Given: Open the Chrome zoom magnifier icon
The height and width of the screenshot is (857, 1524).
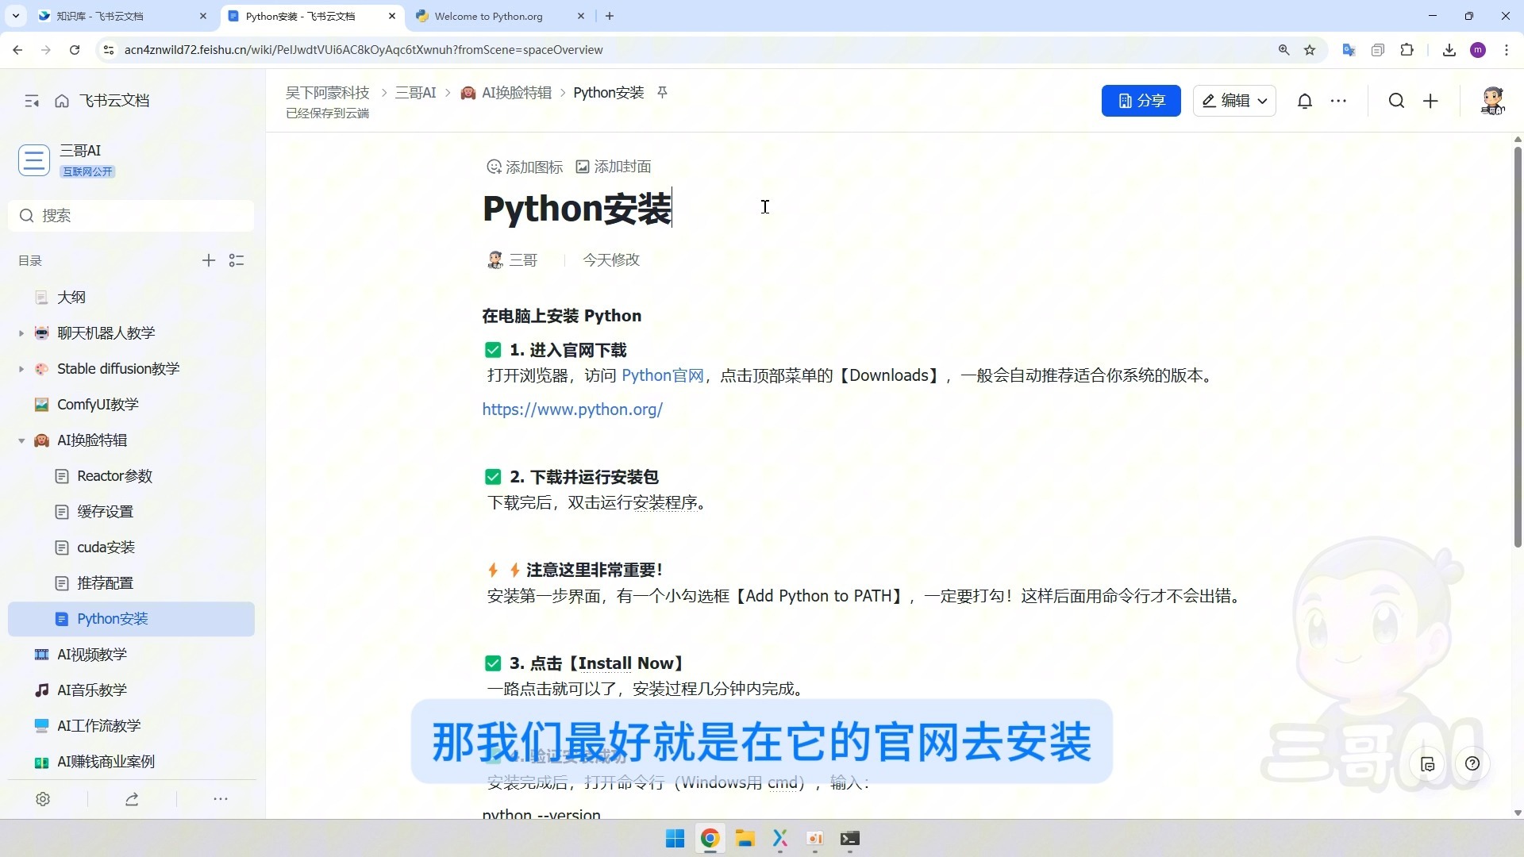Looking at the screenshot, I should pos(1283,50).
